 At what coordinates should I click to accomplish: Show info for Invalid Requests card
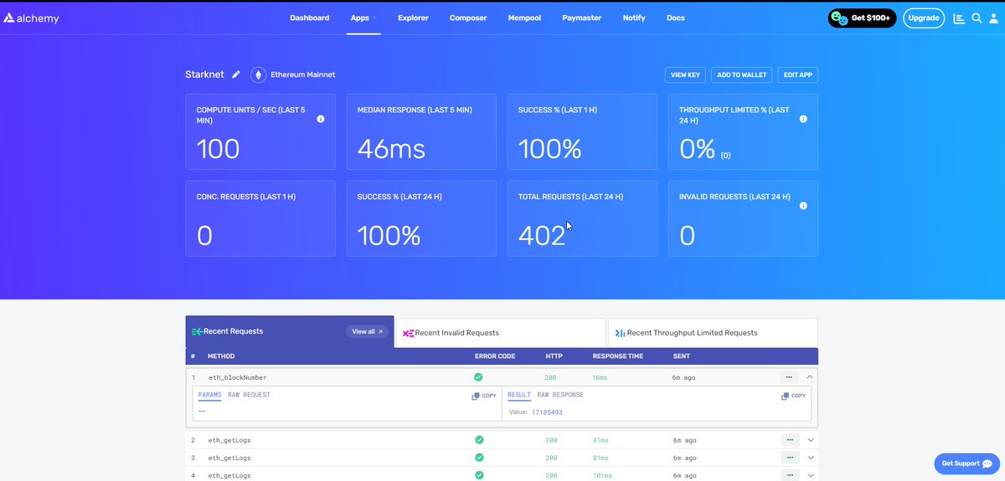pos(803,206)
